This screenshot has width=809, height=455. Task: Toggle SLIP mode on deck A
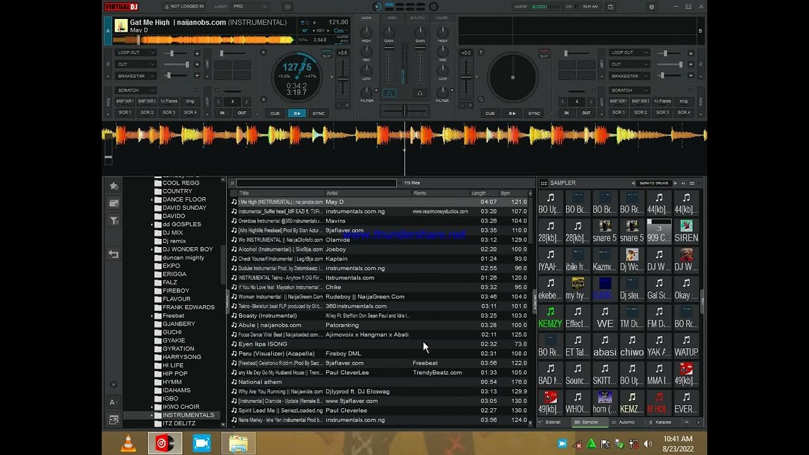[x=327, y=56]
